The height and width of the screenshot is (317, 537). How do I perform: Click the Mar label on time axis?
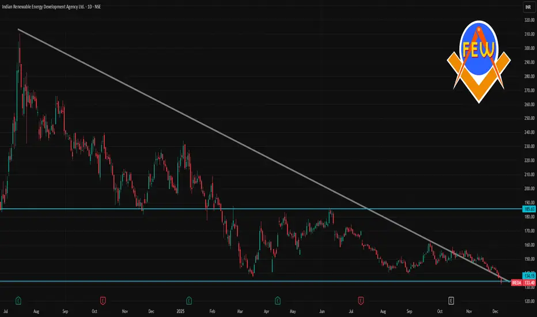tap(240, 311)
